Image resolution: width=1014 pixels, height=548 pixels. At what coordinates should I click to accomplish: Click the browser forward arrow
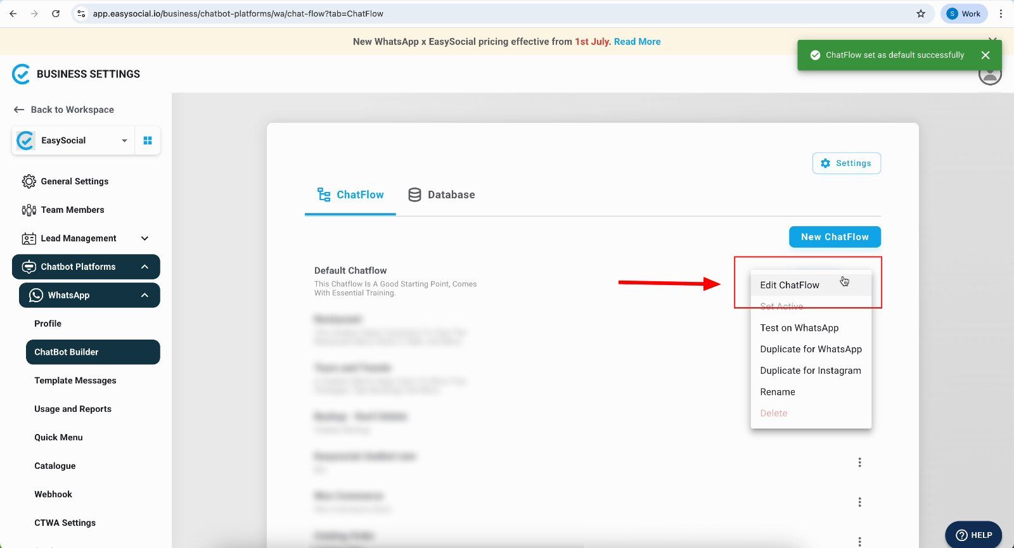[x=34, y=13]
